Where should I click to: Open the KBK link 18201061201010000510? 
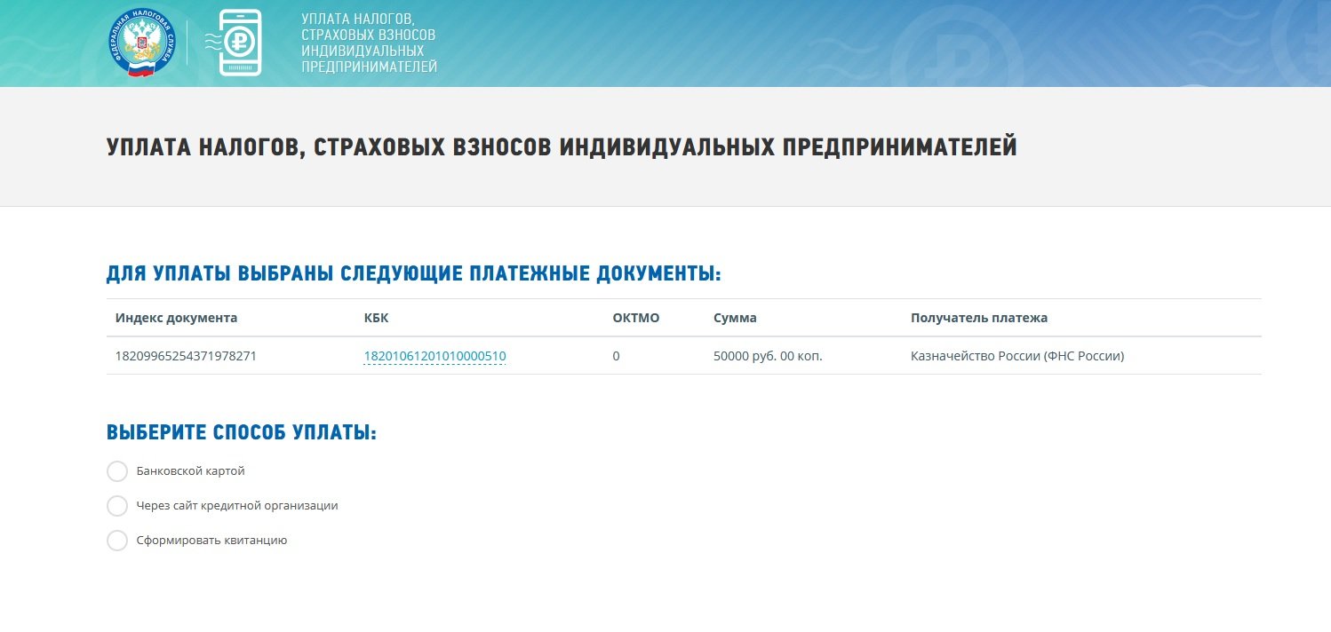[x=434, y=357]
